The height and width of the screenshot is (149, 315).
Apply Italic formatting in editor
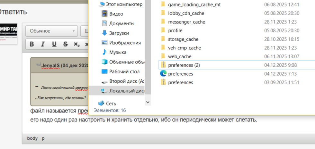42,44
